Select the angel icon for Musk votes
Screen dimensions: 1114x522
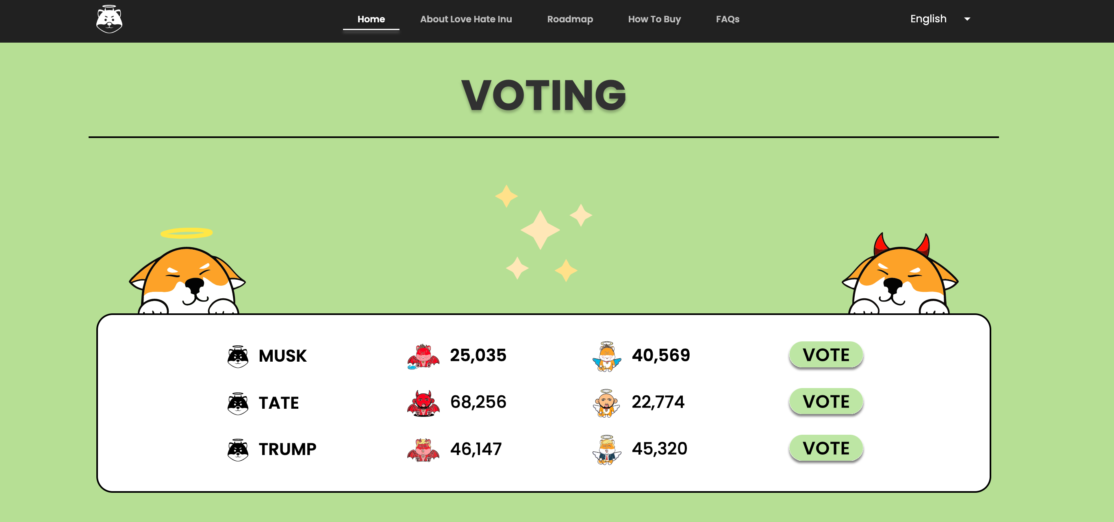[607, 356]
